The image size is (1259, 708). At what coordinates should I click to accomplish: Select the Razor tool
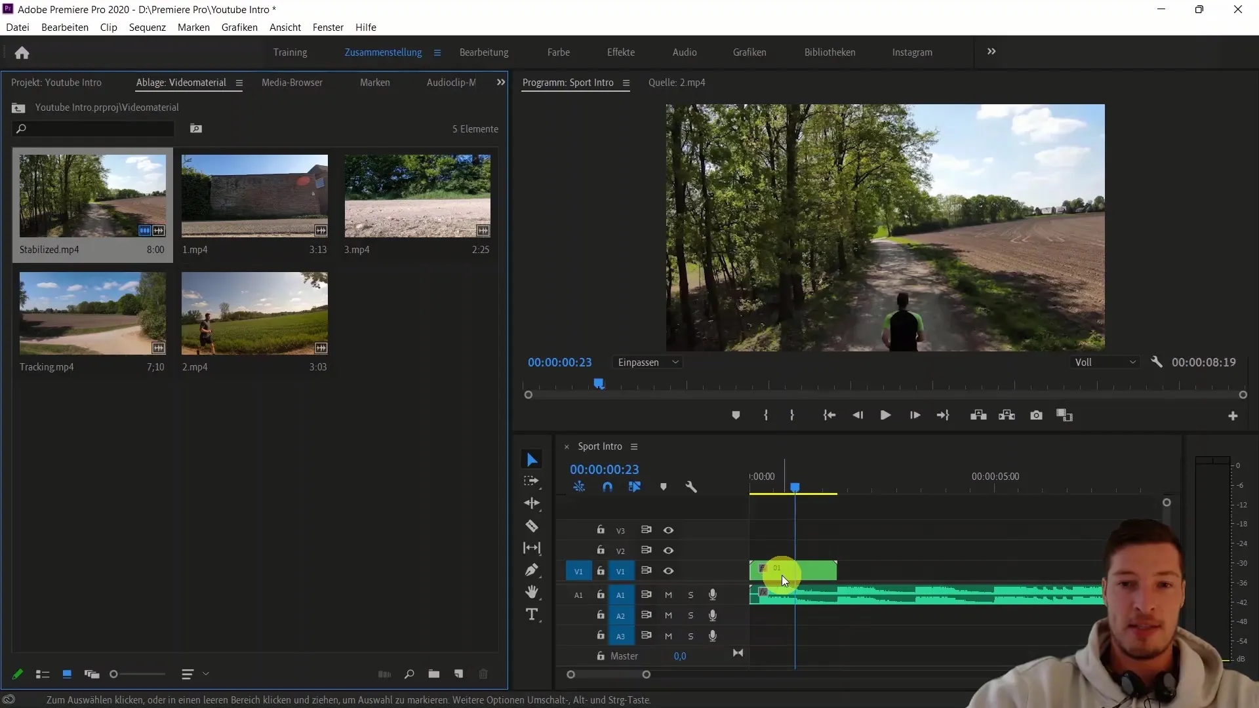tap(532, 526)
